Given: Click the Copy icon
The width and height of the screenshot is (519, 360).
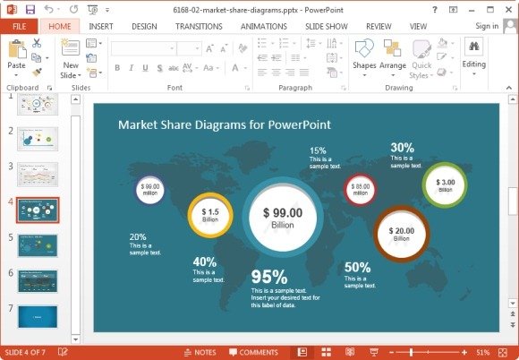Looking at the screenshot, I should tap(36, 58).
